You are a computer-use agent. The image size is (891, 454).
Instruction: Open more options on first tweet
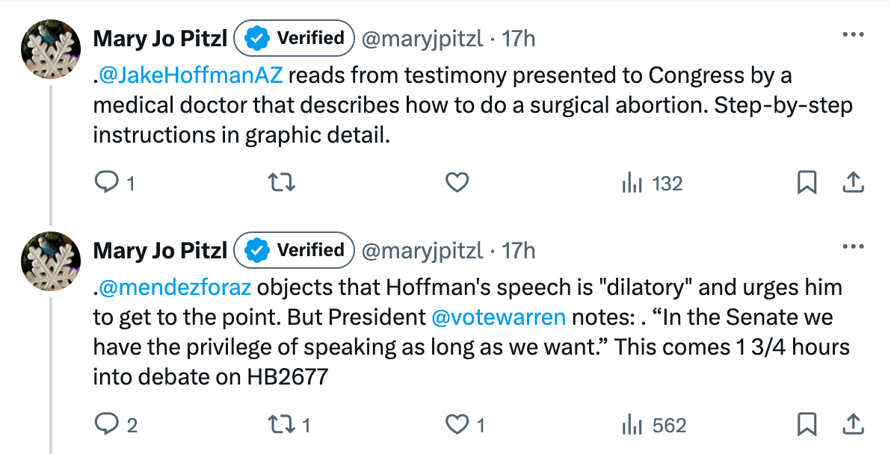[854, 34]
